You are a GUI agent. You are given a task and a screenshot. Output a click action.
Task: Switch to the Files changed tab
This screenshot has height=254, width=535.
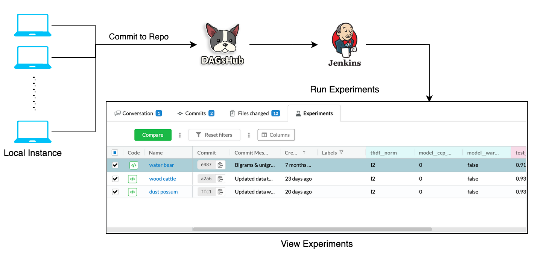point(255,113)
